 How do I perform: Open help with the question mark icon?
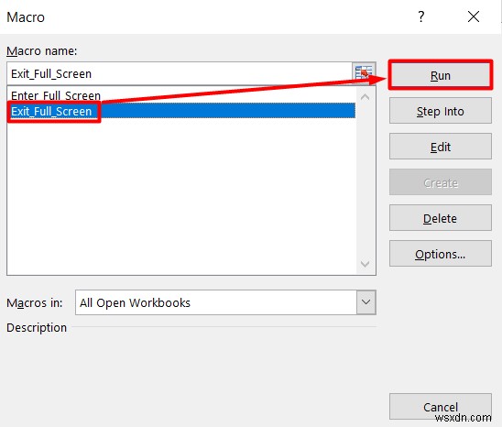point(421,16)
